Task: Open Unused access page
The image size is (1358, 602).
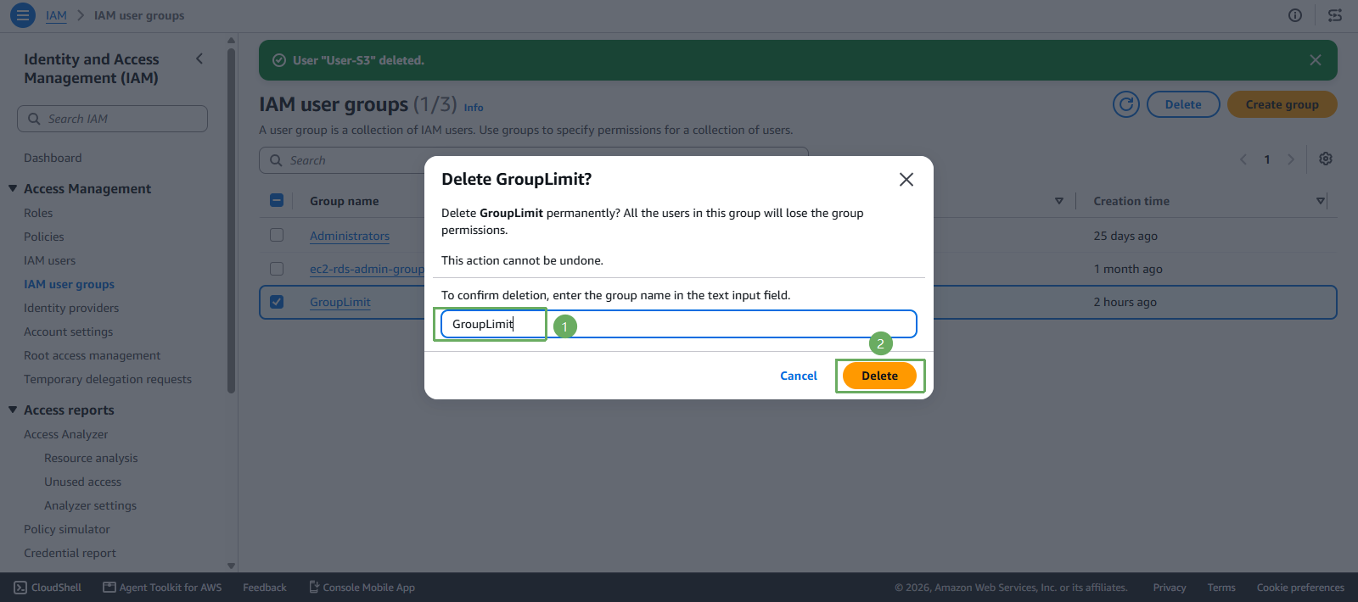Action: point(82,482)
